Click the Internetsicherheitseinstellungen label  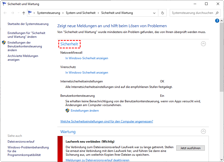[x=82, y=81]
